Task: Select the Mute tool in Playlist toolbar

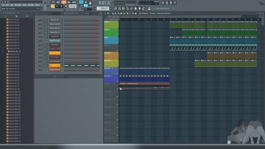Action: 121,13
